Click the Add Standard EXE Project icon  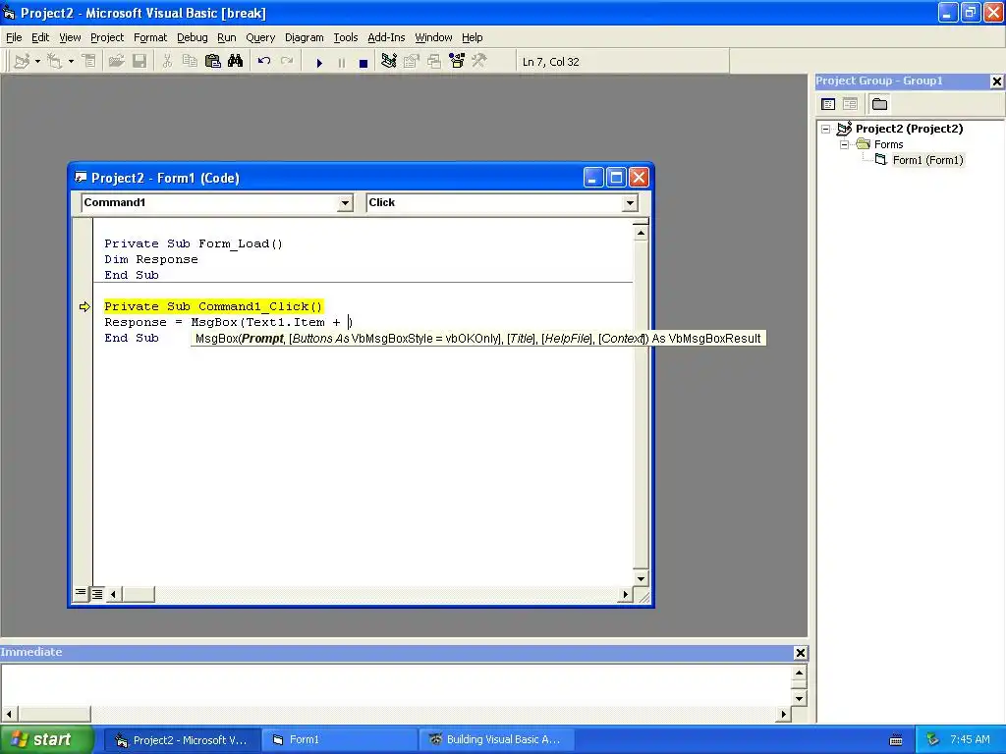[22, 62]
